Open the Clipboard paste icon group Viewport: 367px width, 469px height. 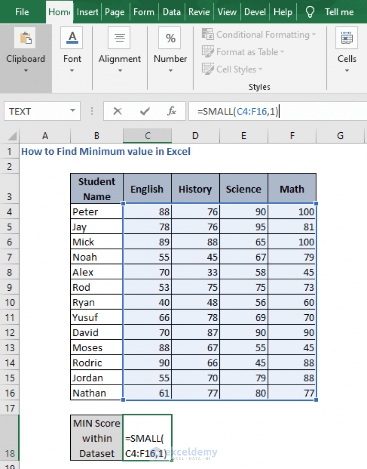[25, 38]
